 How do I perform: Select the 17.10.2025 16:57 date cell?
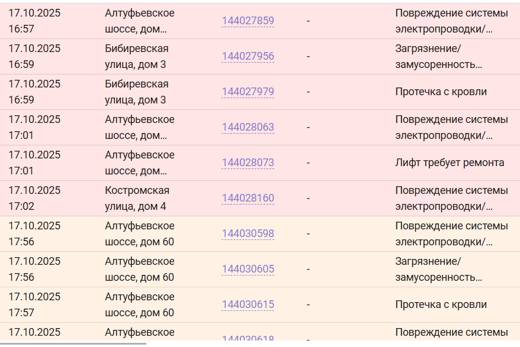[x=34, y=21]
